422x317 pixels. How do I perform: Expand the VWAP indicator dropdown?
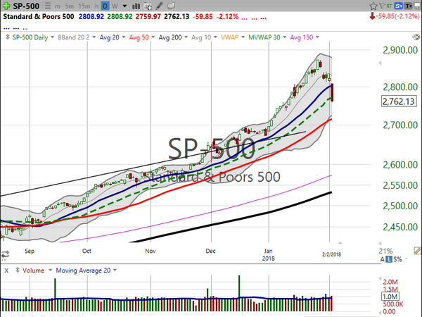tap(243, 37)
